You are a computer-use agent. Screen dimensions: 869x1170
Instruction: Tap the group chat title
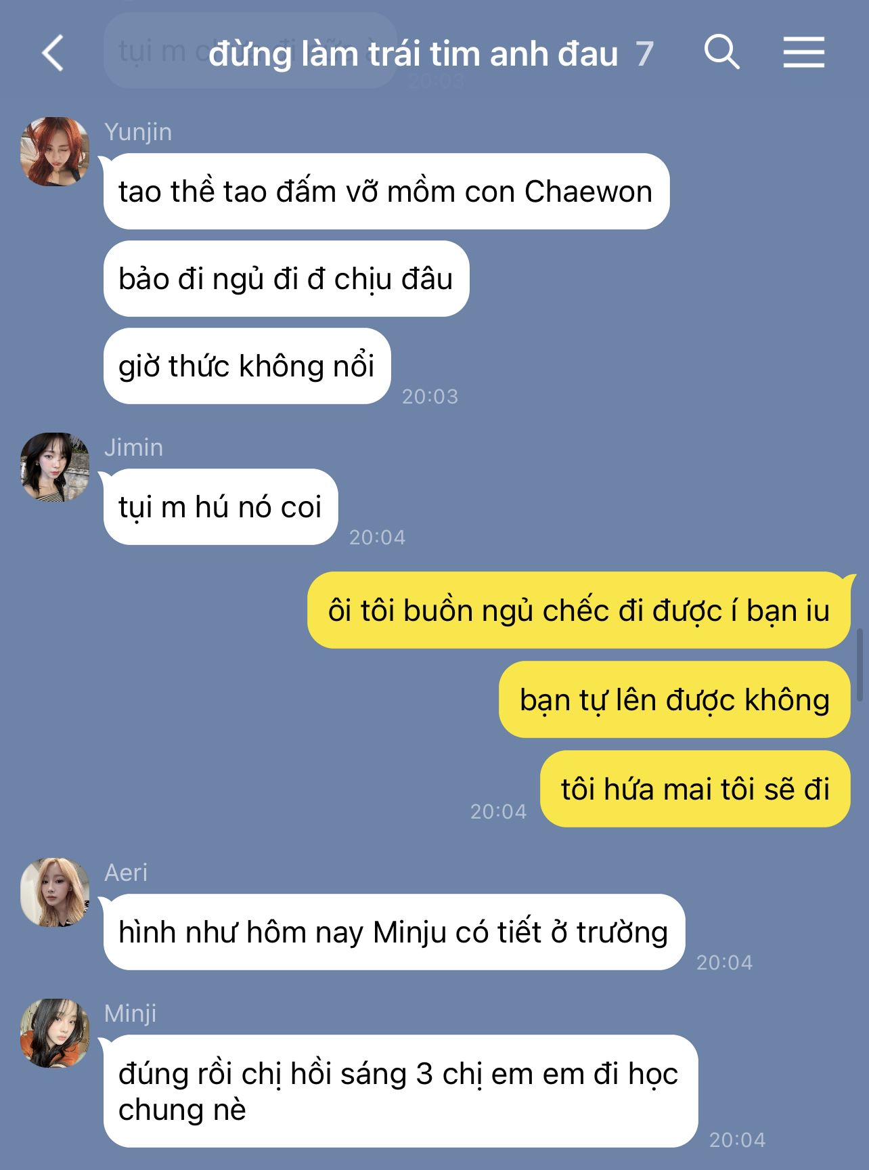[x=413, y=54]
